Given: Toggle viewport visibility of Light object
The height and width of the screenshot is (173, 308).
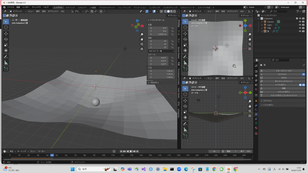Looking at the screenshot, I should [300, 25].
